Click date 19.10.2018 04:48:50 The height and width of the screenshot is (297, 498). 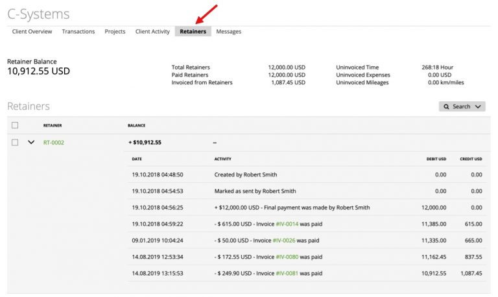[x=158, y=174]
